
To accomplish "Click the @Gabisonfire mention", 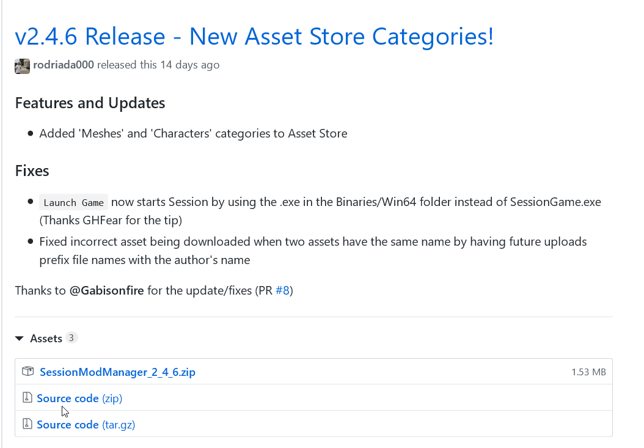I will tap(107, 290).
